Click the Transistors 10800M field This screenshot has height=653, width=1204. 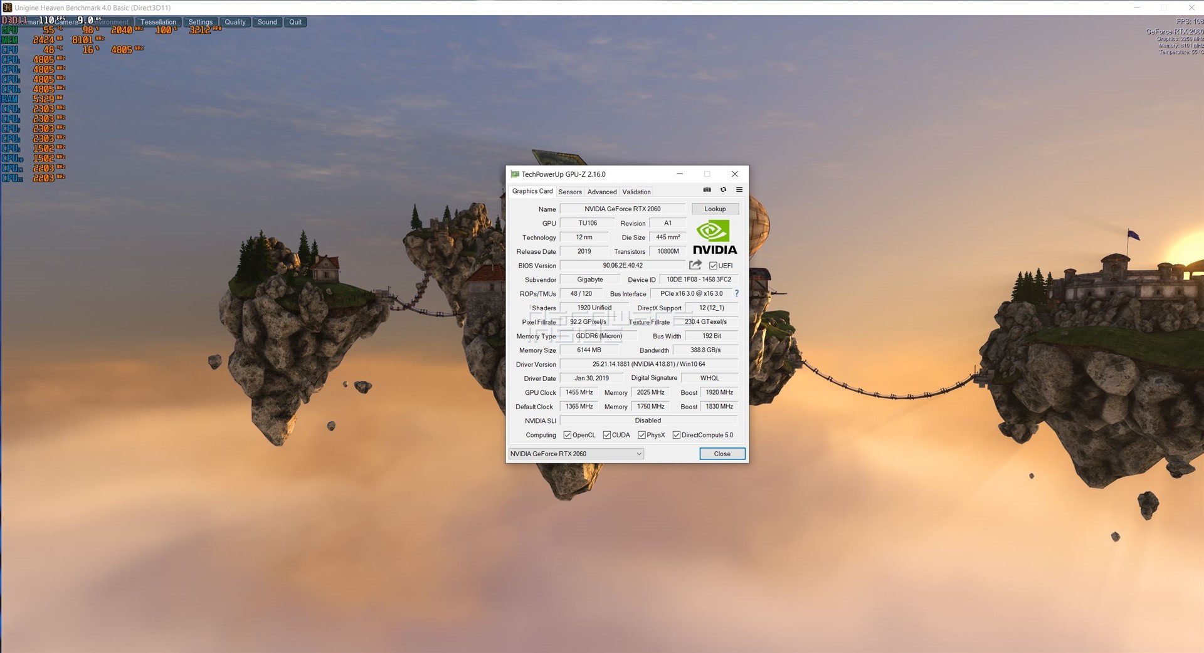pos(668,251)
